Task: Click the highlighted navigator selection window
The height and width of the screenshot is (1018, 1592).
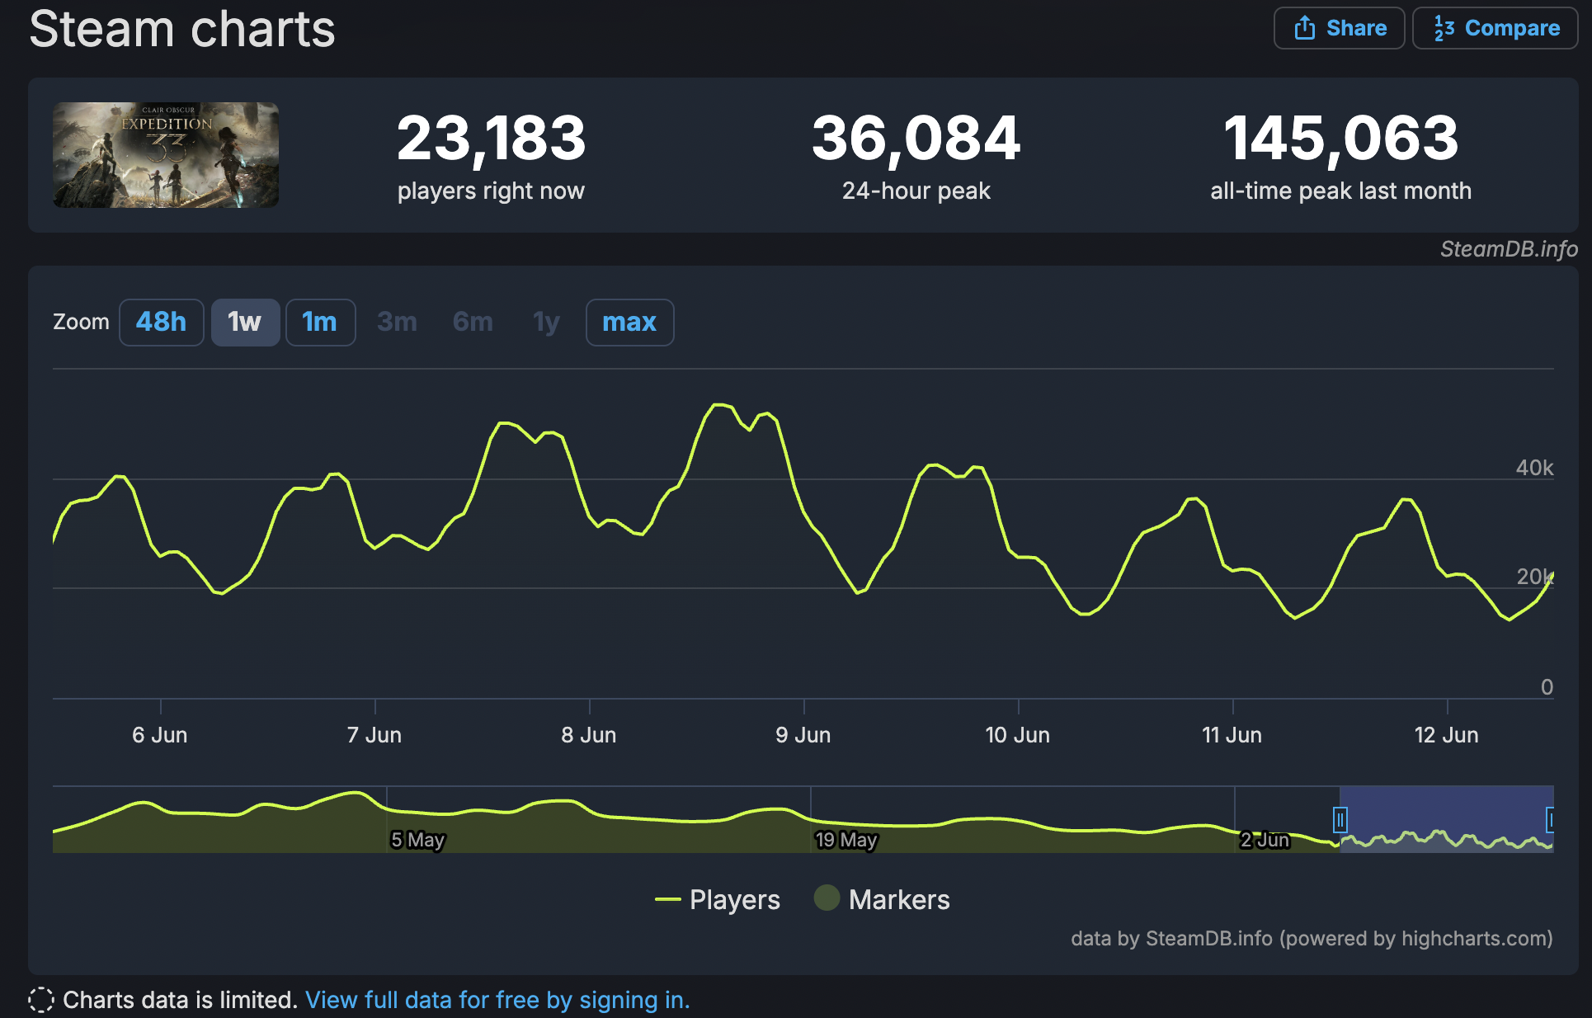Action: click(1446, 819)
